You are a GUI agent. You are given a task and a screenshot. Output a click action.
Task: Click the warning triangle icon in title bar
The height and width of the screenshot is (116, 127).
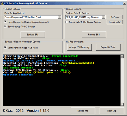click(x=2, y=3)
